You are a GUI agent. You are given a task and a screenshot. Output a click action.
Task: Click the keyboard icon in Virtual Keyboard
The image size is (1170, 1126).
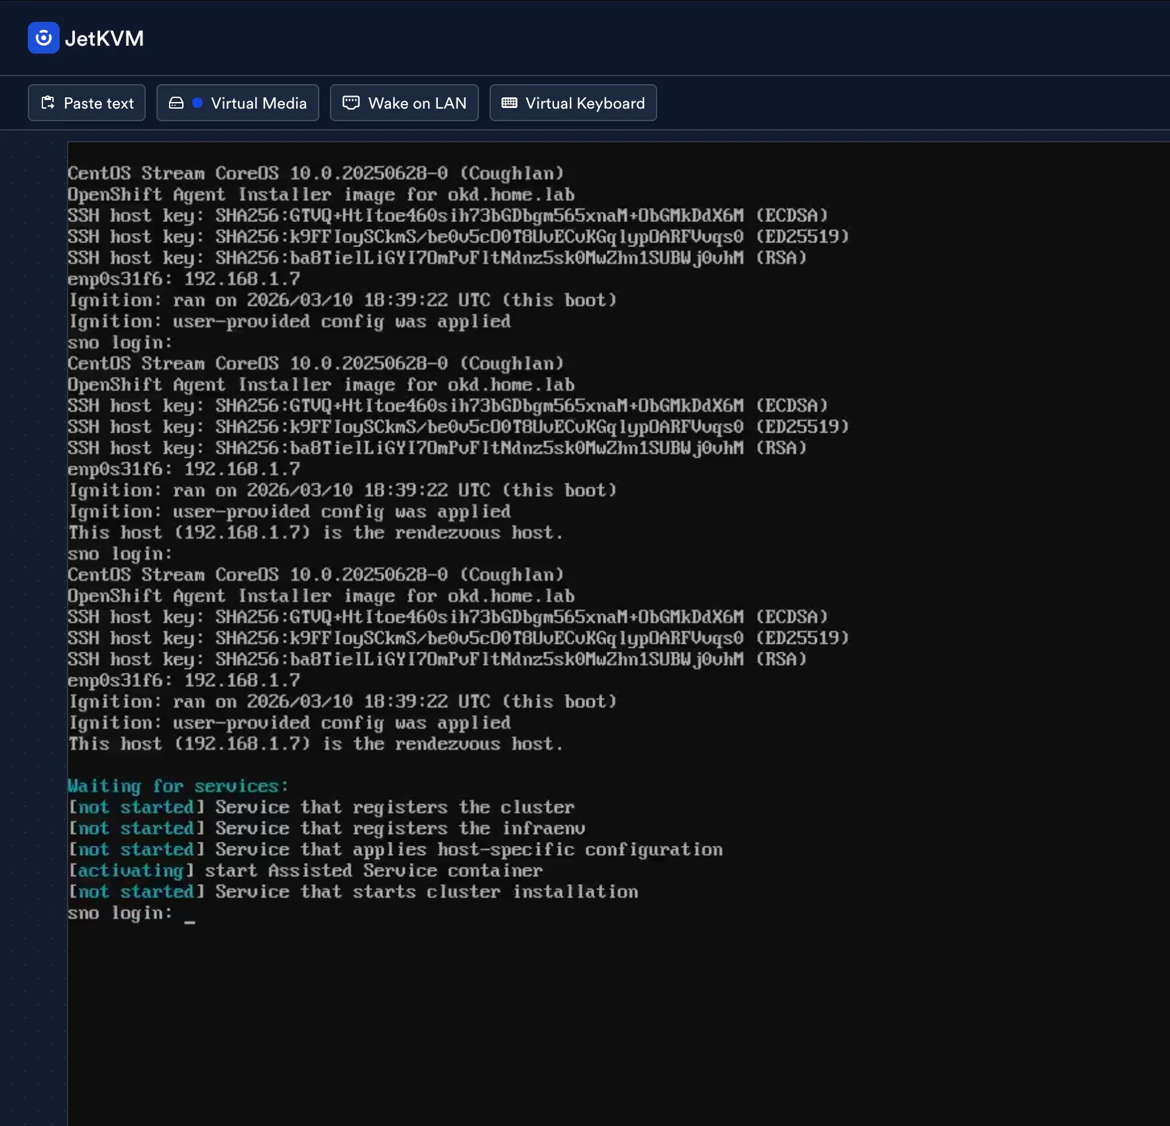coord(509,103)
